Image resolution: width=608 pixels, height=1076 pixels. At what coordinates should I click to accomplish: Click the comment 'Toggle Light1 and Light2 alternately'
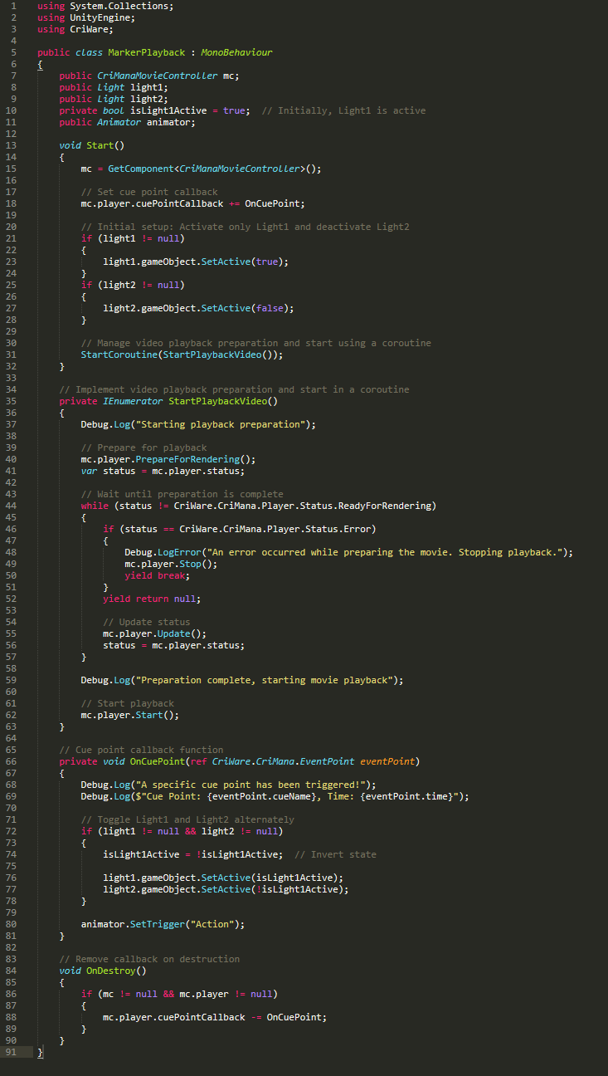(187, 819)
